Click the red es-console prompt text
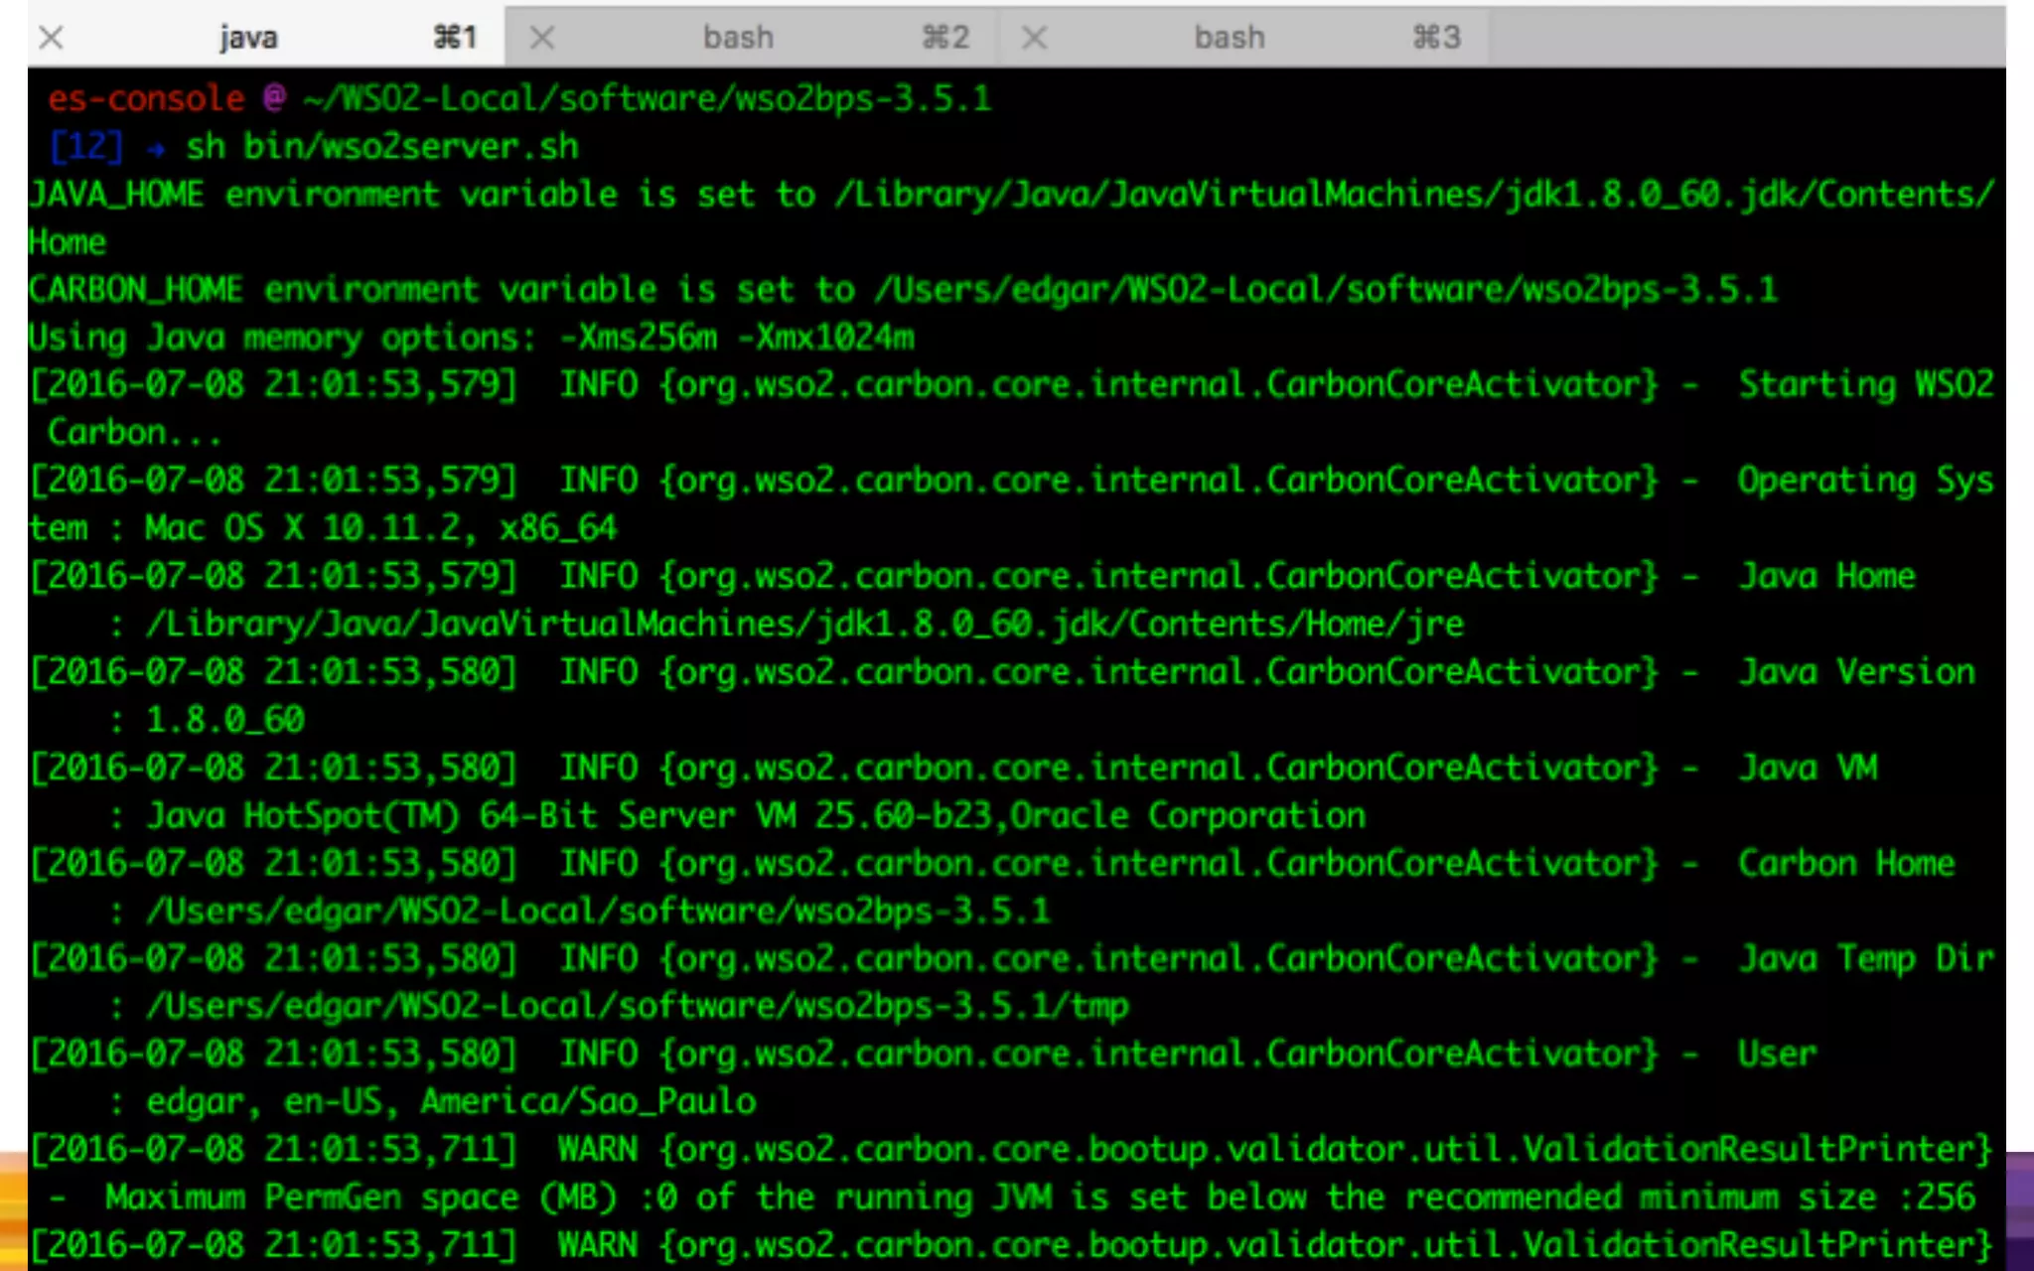The width and height of the screenshot is (2034, 1271). point(146,98)
